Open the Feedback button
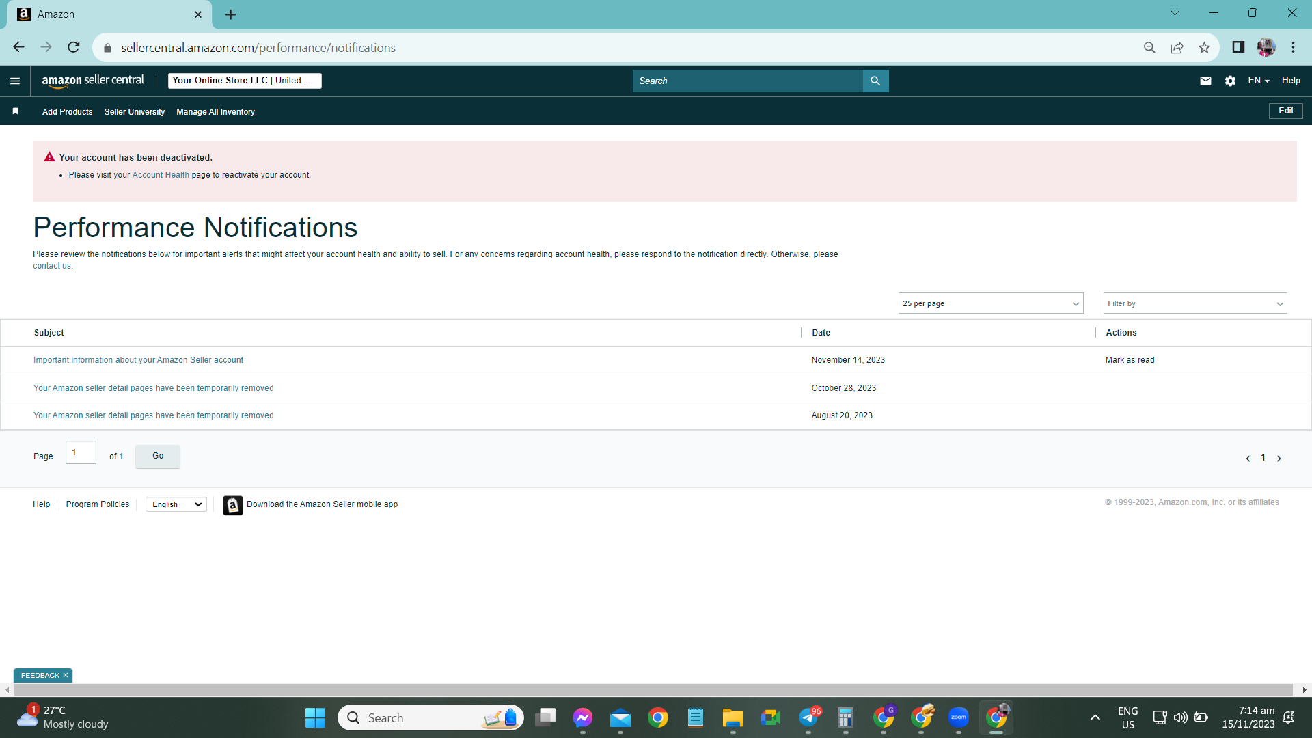The height and width of the screenshot is (738, 1312). click(40, 675)
